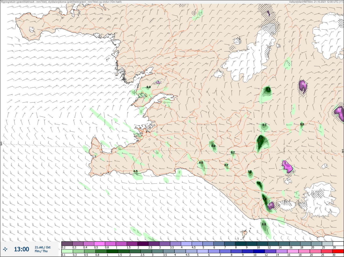Screen dimensions: 344x257
Task: Select the periwinkle 4–4.5 snow legend swatch
Action: tap(186, 244)
